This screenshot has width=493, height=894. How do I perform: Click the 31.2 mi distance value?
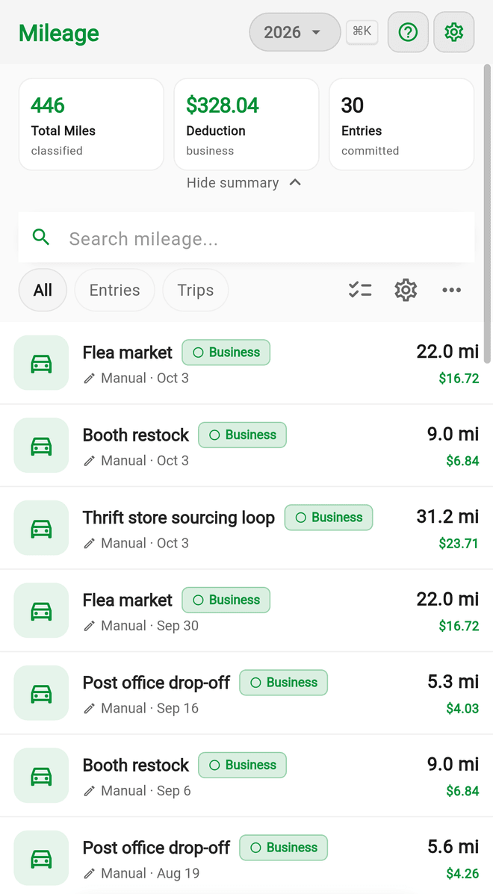pyautogui.click(x=447, y=517)
